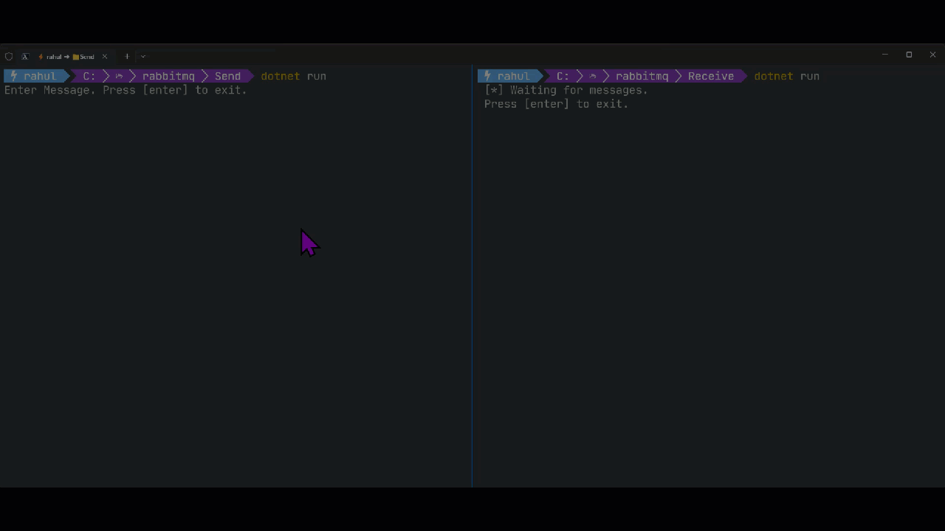The image size is (945, 531).
Task: Click the Waiting for messages line
Action: 566,90
